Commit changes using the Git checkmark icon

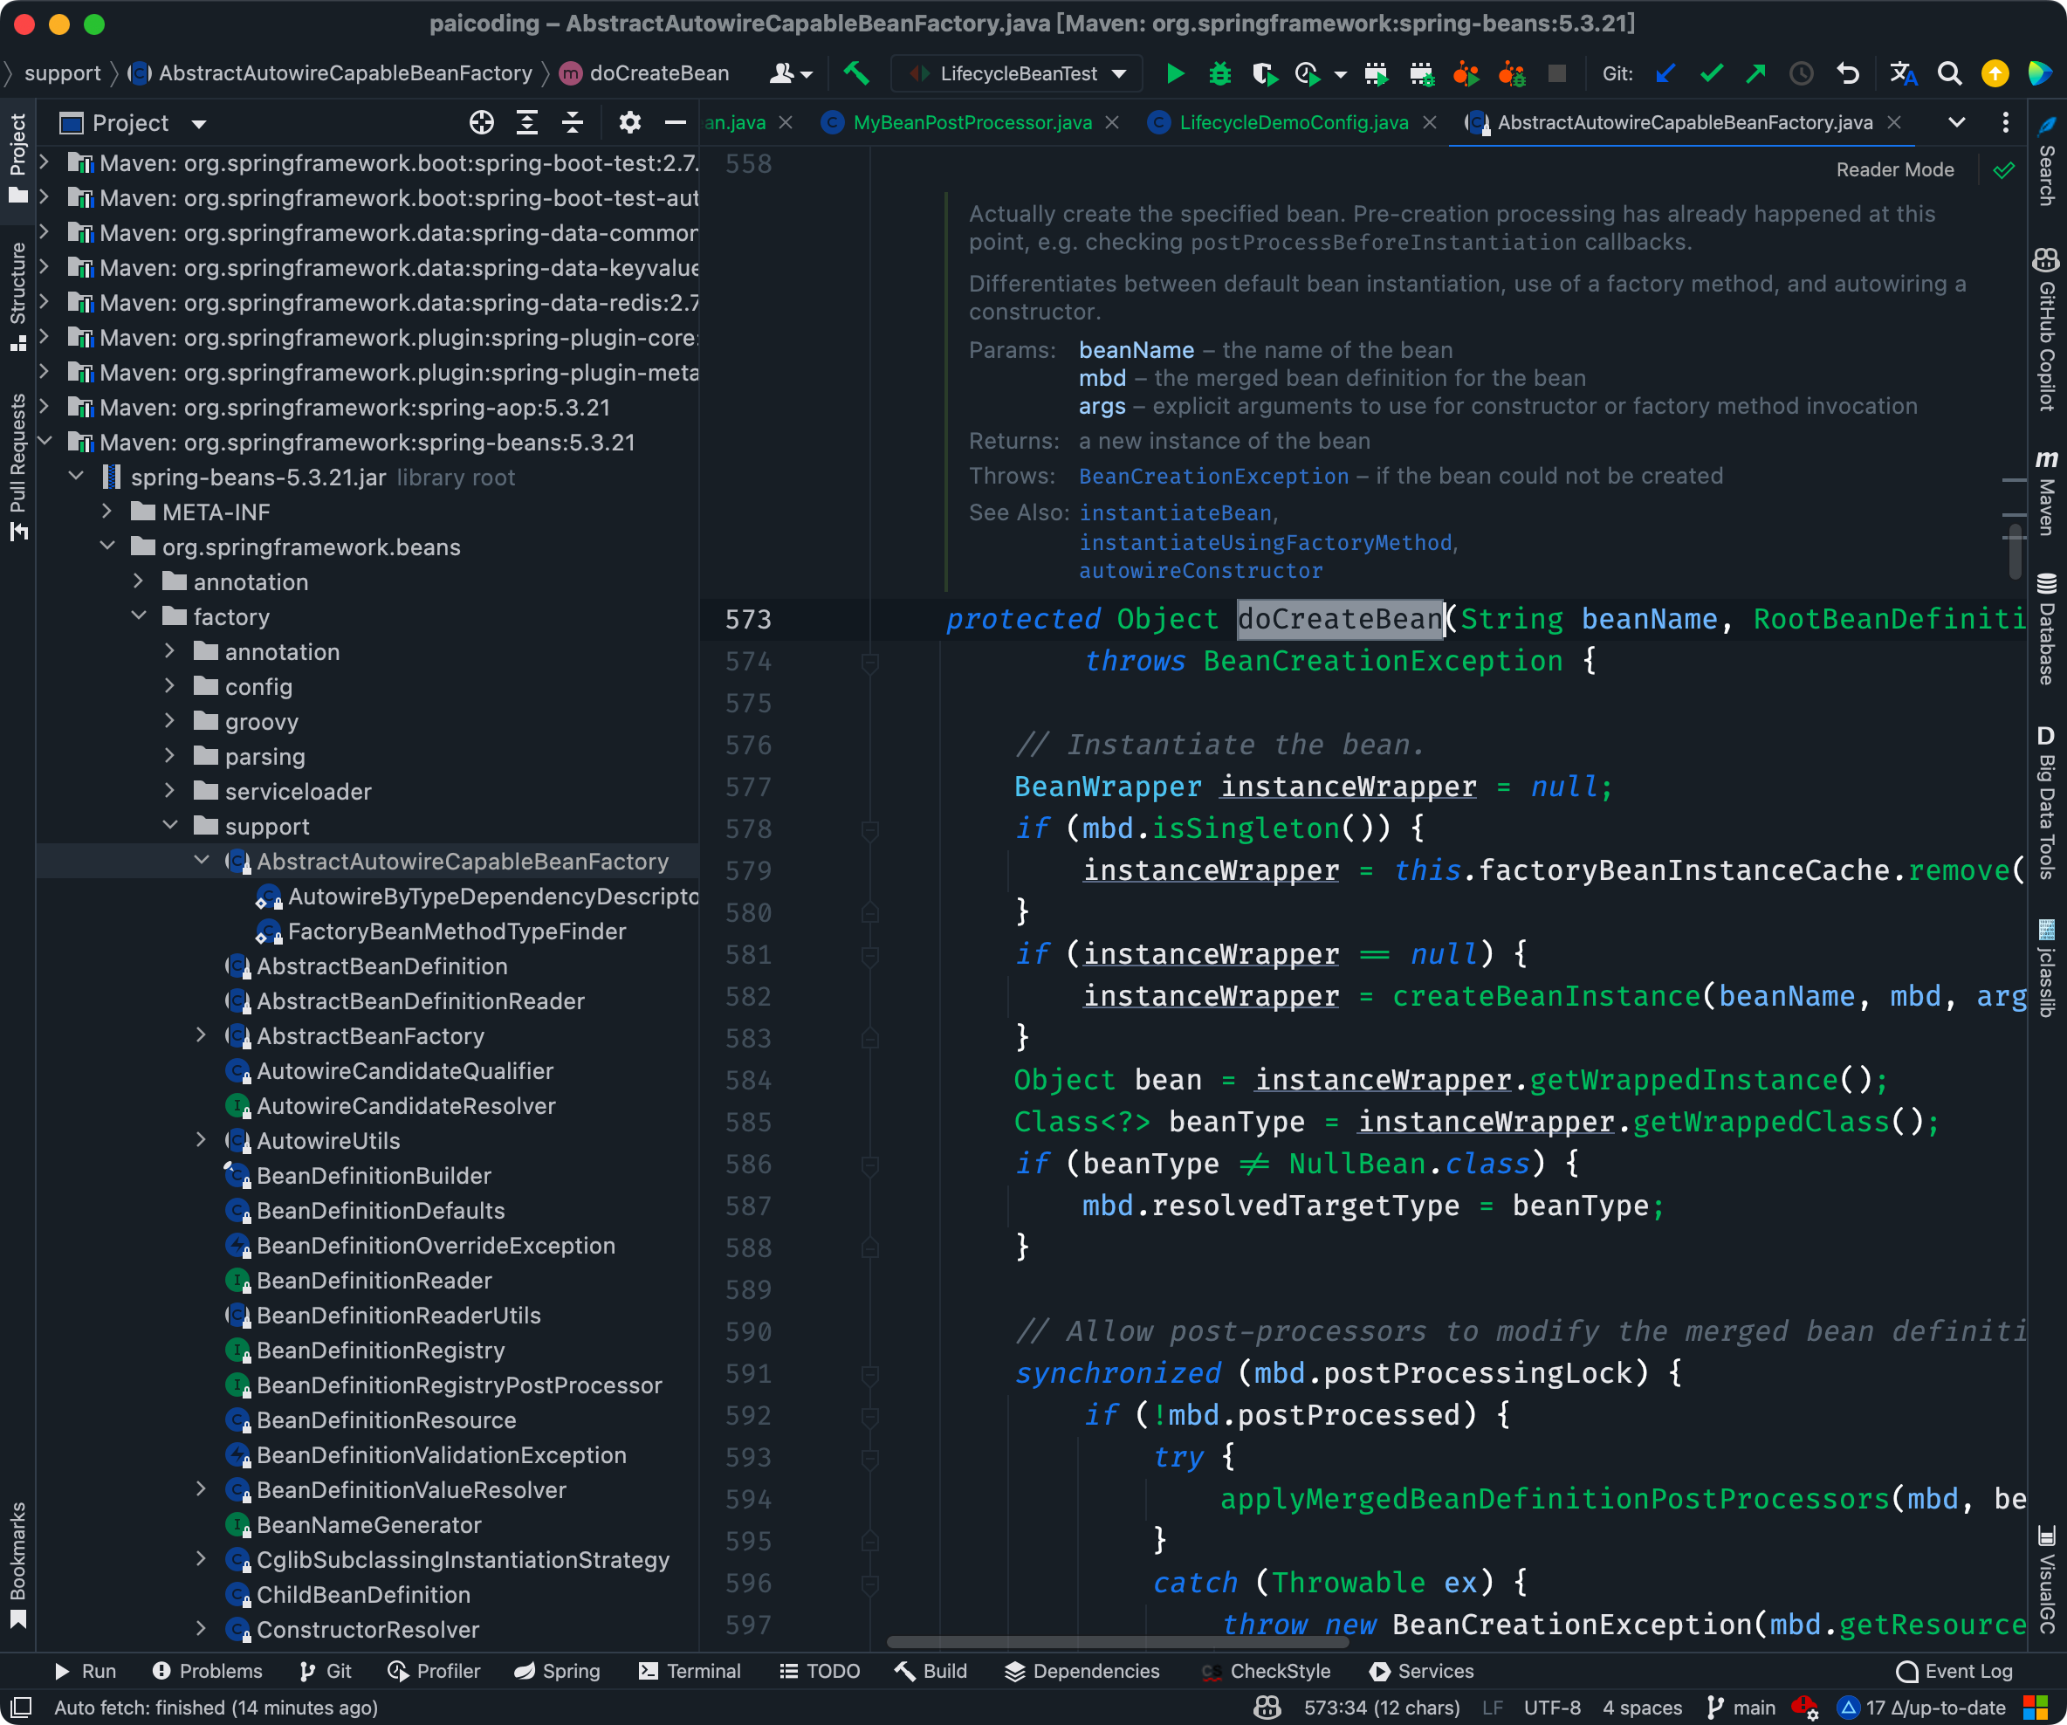pyautogui.click(x=1713, y=72)
